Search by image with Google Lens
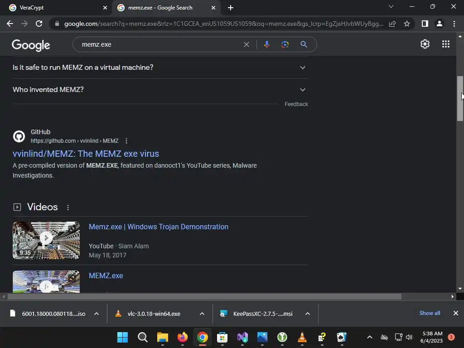The width and height of the screenshot is (464, 348). [x=285, y=44]
